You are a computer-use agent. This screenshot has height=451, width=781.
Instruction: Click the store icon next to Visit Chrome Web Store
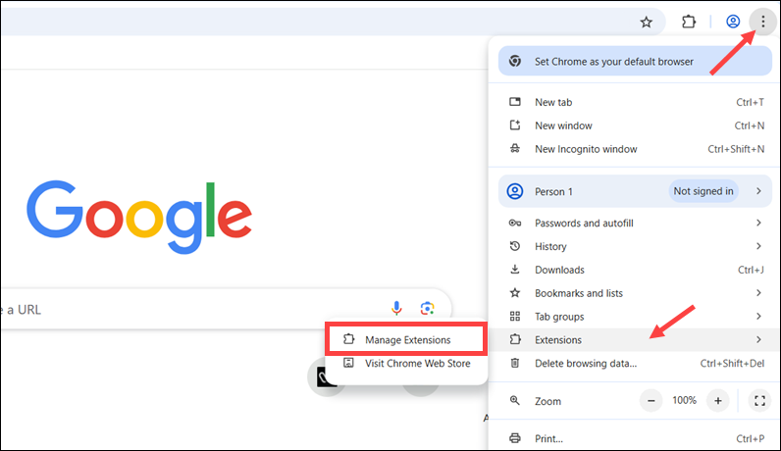click(x=348, y=363)
